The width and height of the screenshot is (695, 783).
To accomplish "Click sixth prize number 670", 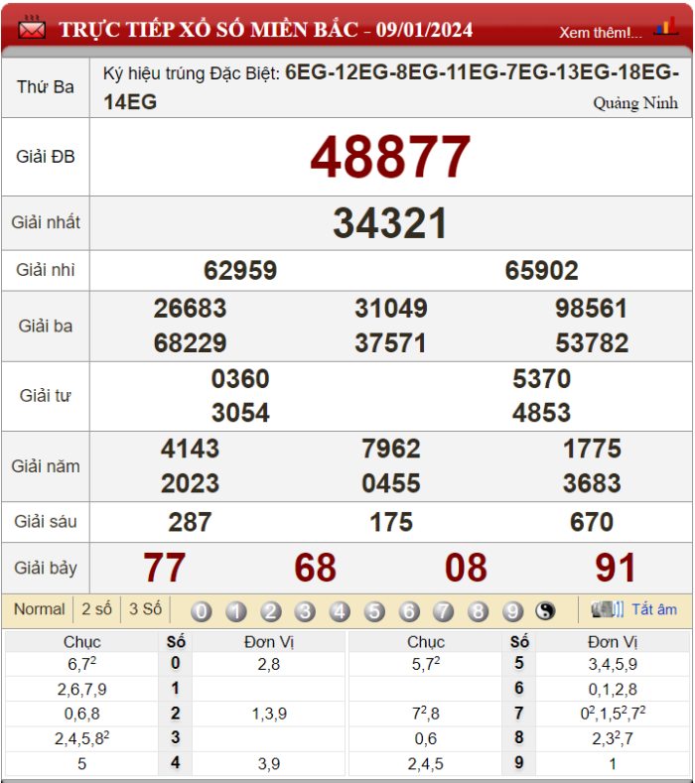I will click(592, 522).
